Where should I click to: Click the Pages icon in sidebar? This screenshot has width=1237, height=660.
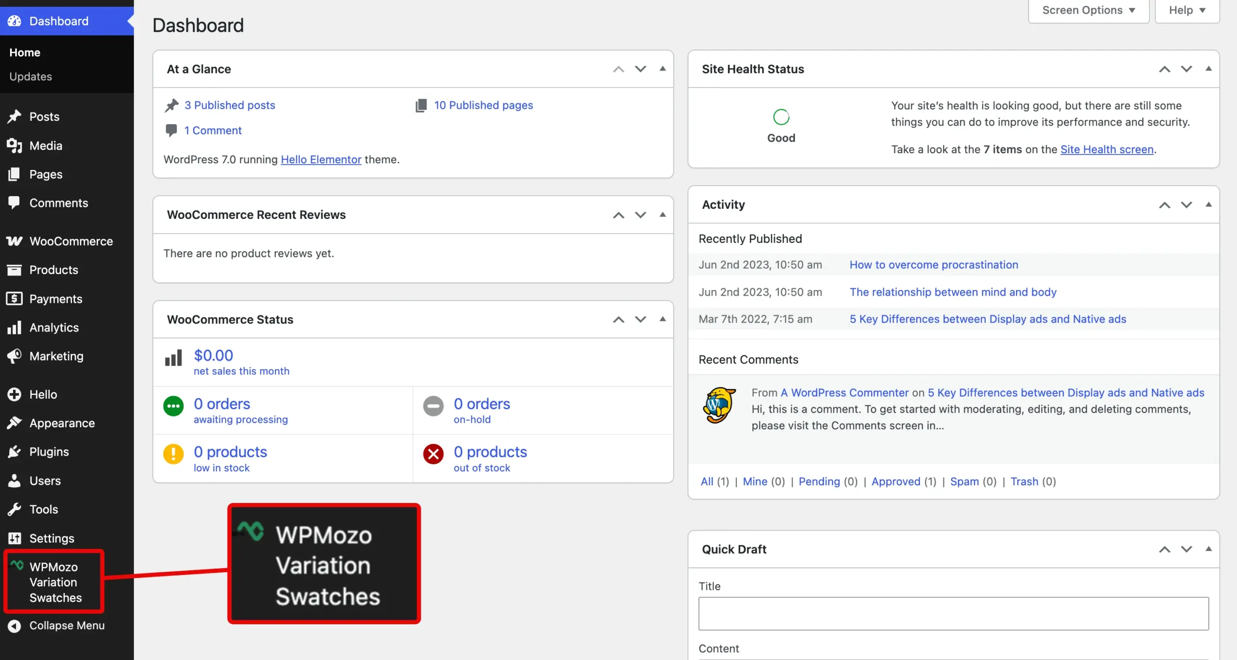[x=14, y=174]
